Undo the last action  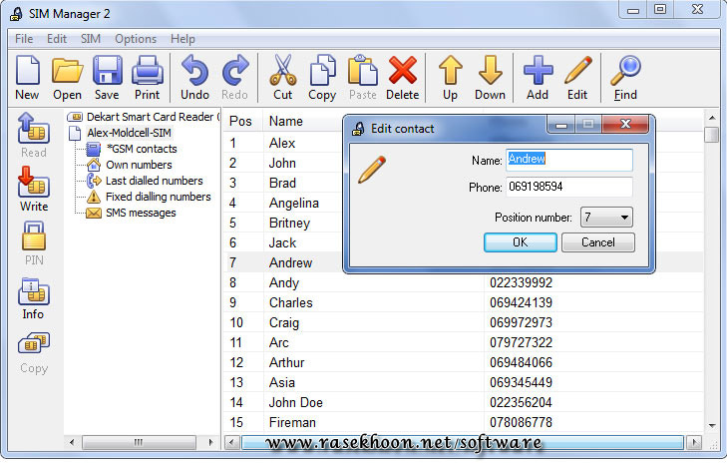click(x=194, y=77)
